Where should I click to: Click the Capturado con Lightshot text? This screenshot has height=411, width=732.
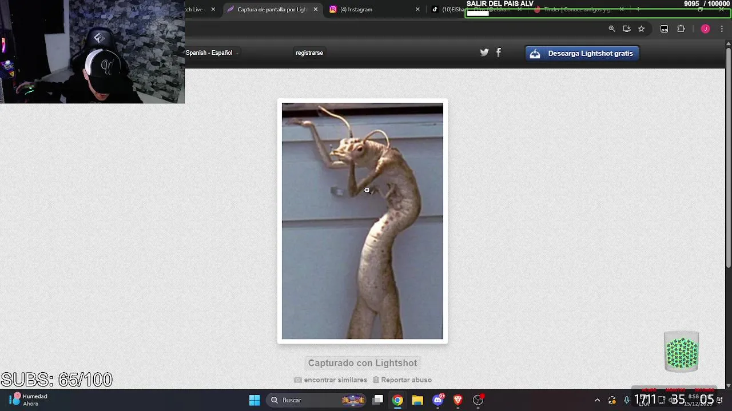[363, 362]
